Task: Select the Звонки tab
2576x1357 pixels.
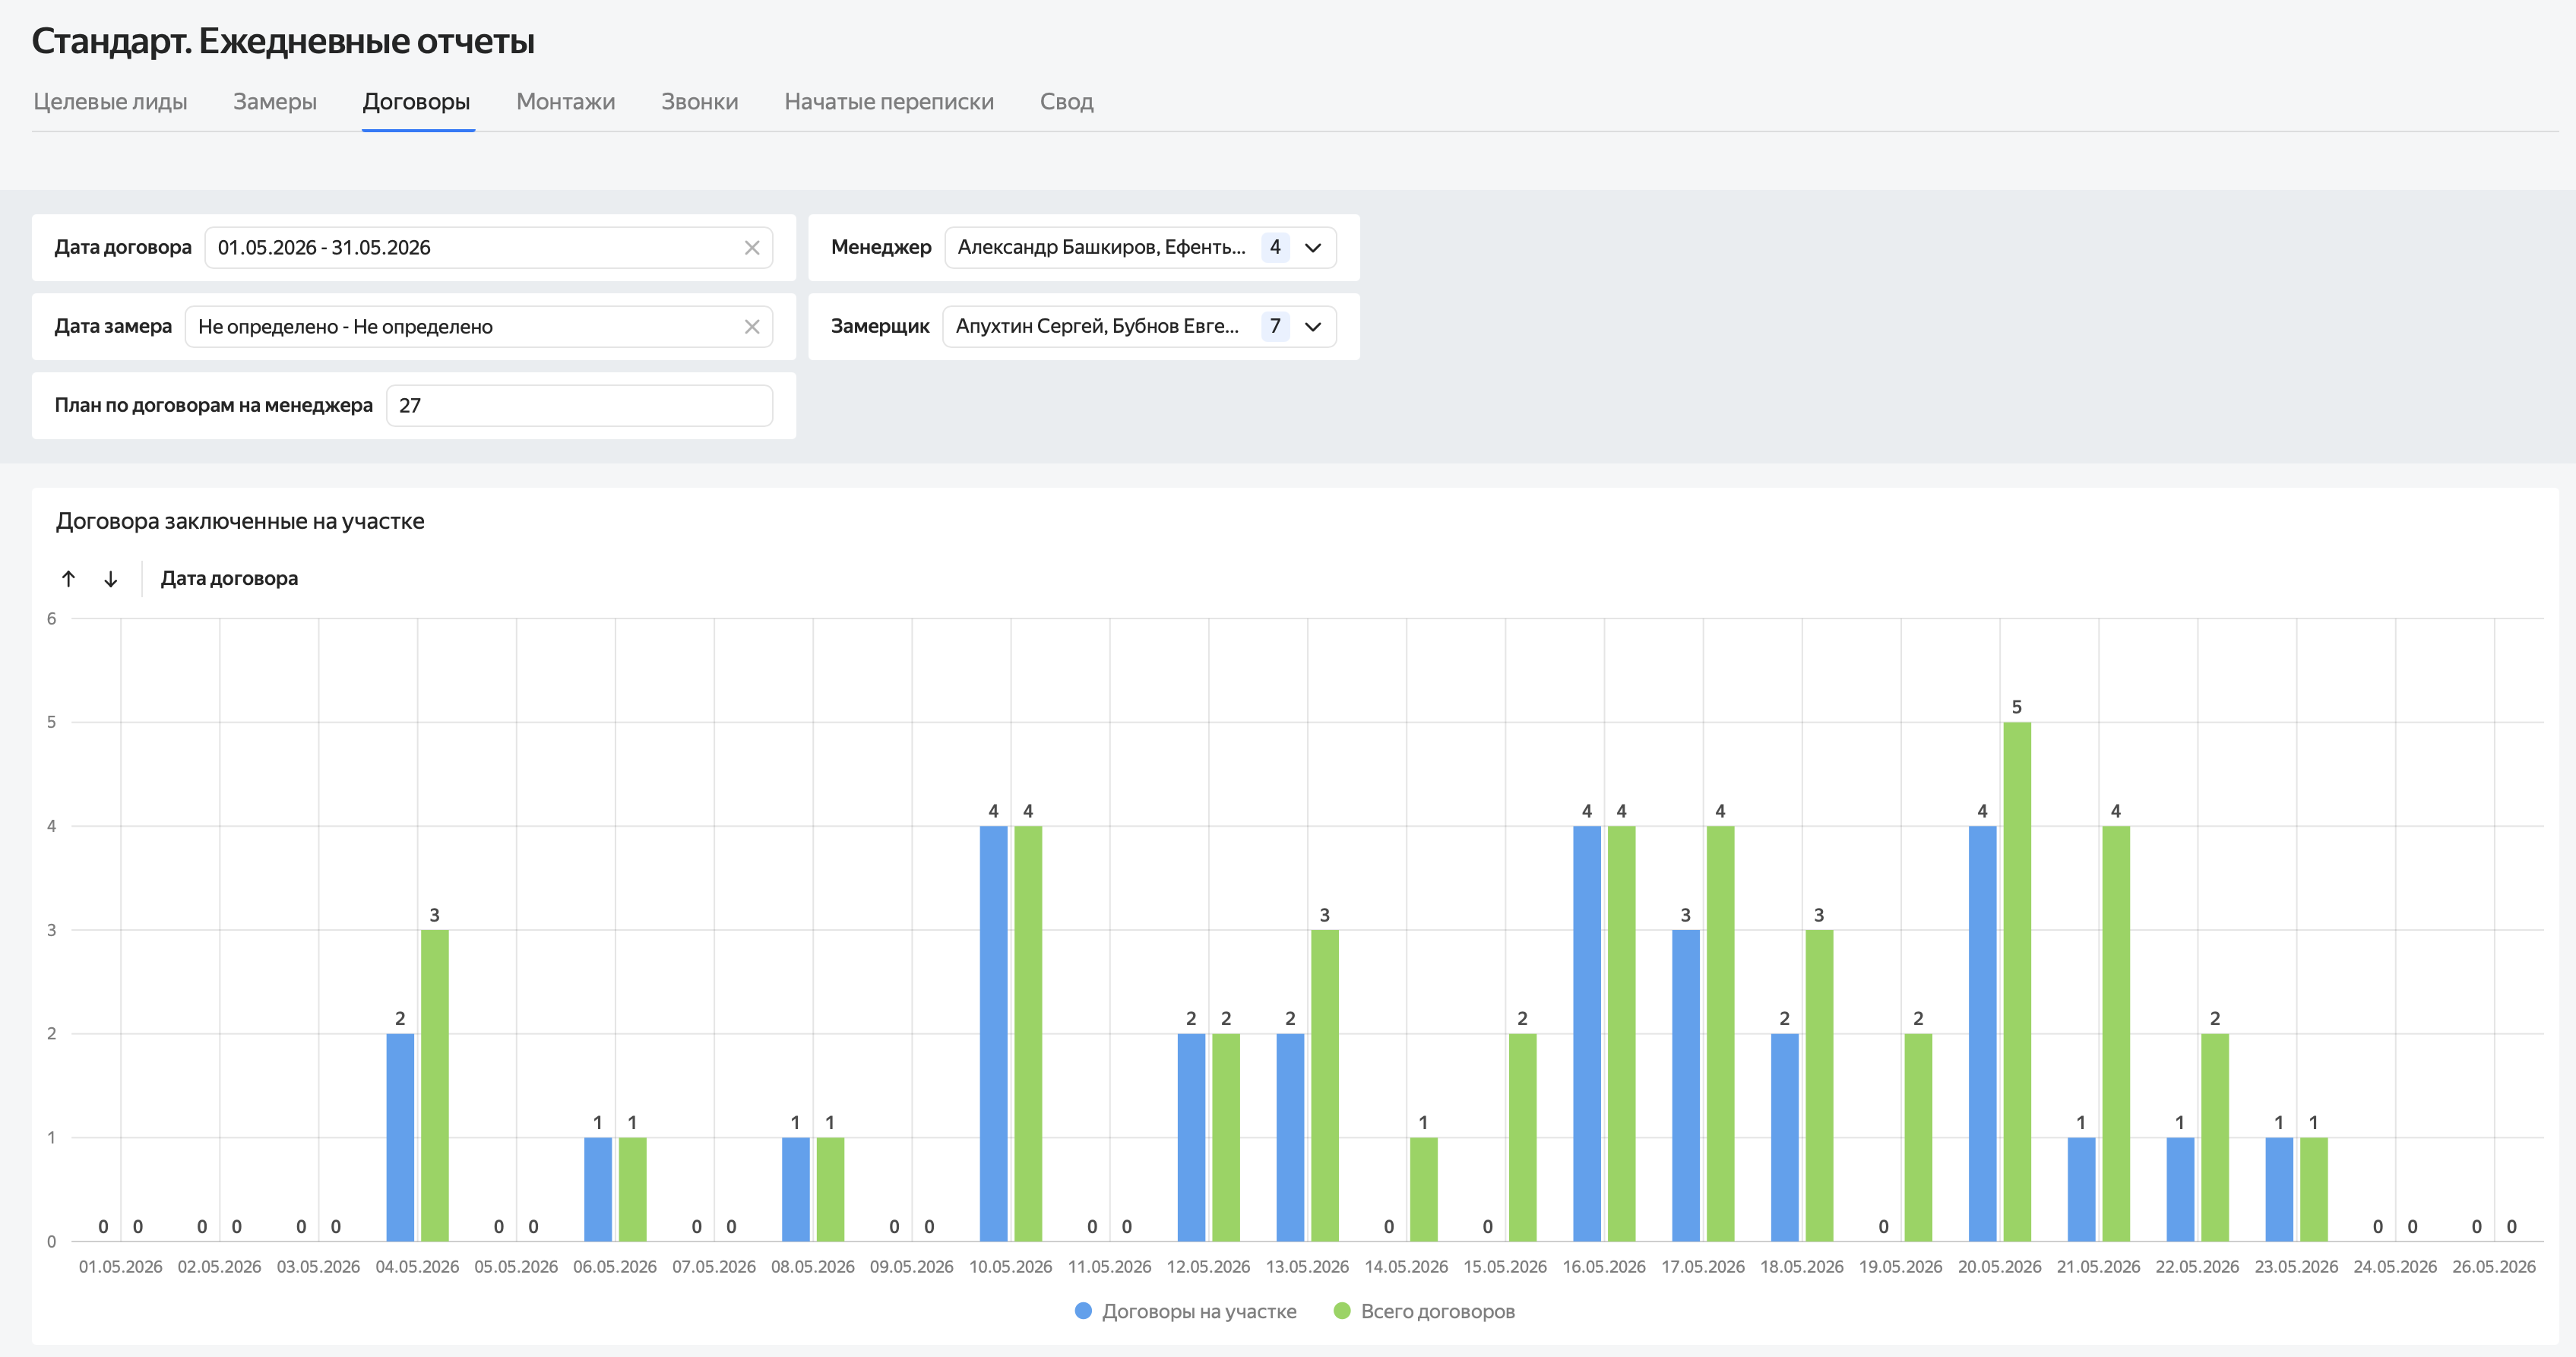Action: [x=700, y=101]
